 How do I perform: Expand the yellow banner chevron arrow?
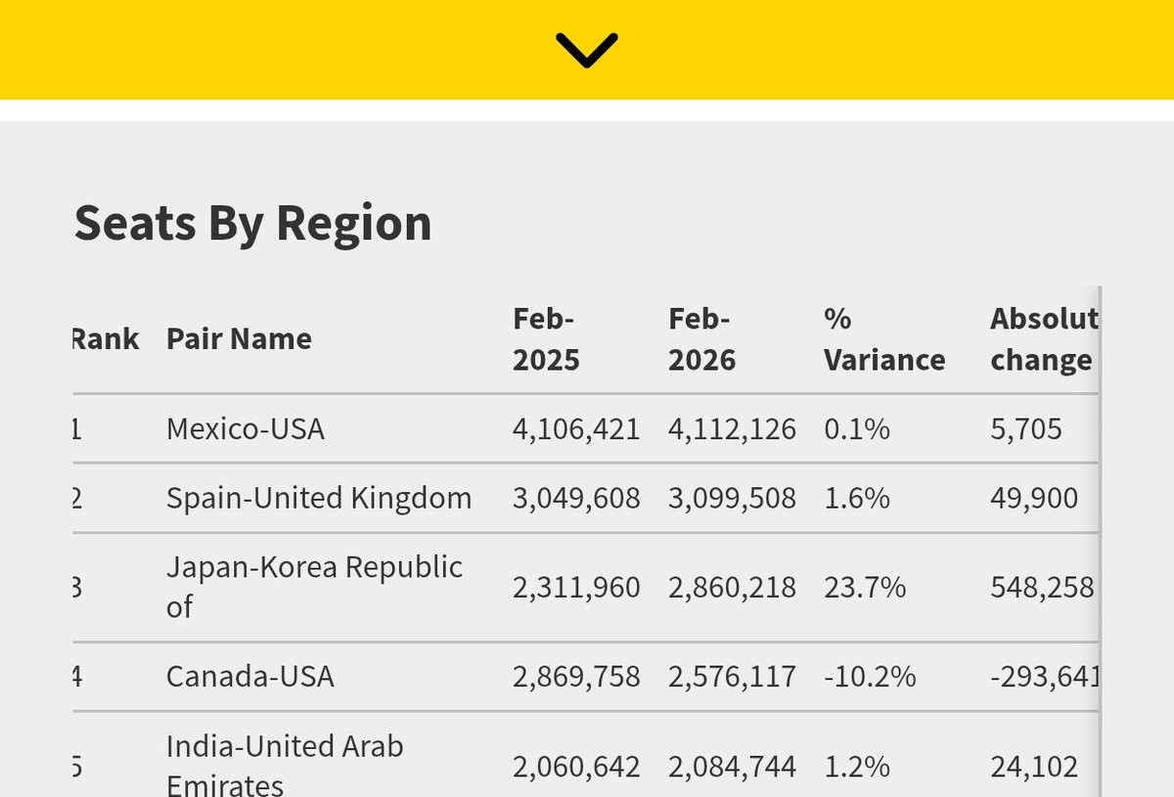click(586, 50)
